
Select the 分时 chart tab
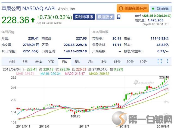pos(12,62)
